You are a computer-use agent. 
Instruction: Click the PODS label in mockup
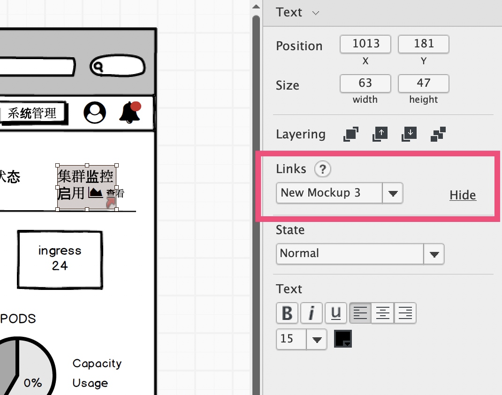pos(18,319)
